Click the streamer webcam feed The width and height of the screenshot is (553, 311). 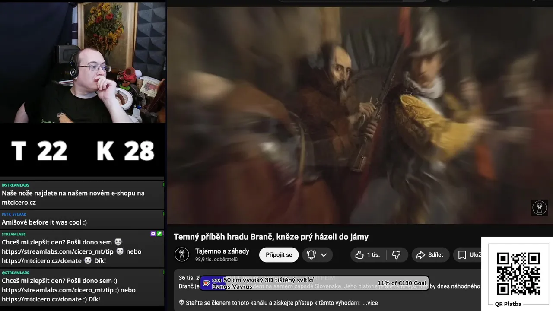(83, 63)
